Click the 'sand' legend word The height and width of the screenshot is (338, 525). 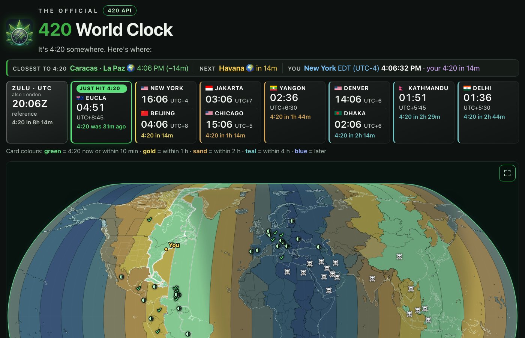tap(200, 151)
